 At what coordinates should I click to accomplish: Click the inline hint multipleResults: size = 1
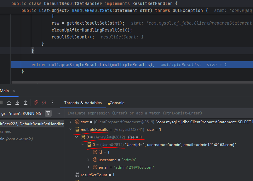194,65
